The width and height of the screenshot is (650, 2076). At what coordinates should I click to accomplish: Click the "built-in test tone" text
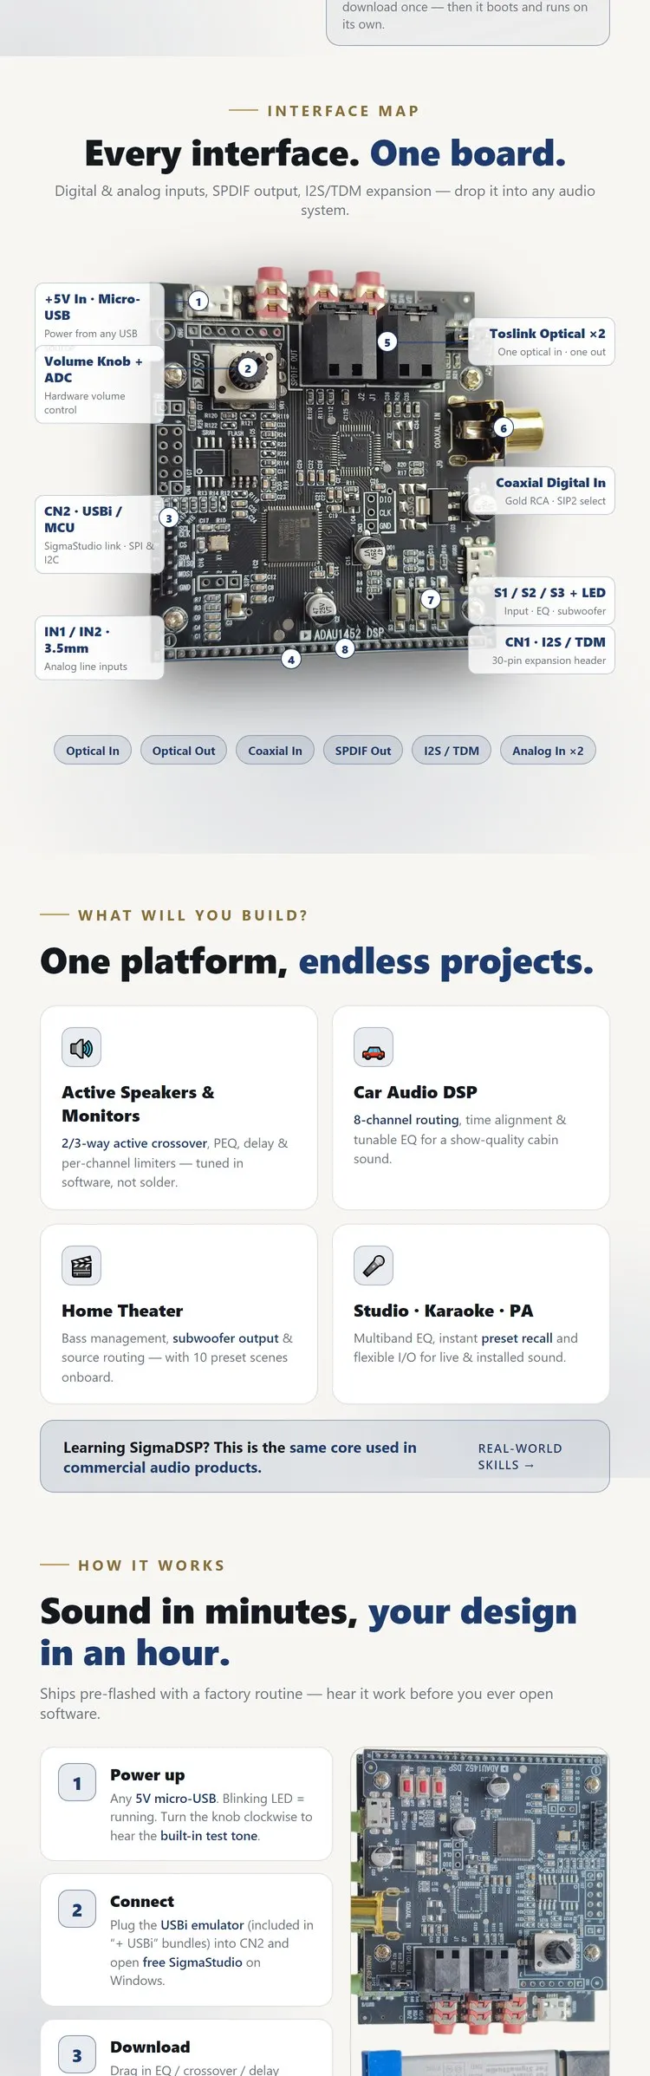[x=209, y=1835]
